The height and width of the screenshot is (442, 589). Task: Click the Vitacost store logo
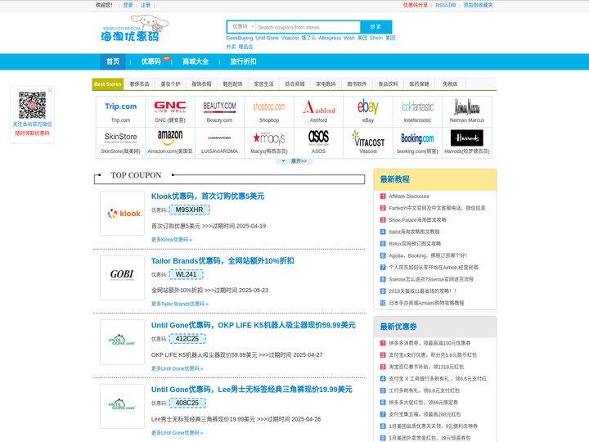click(x=368, y=138)
